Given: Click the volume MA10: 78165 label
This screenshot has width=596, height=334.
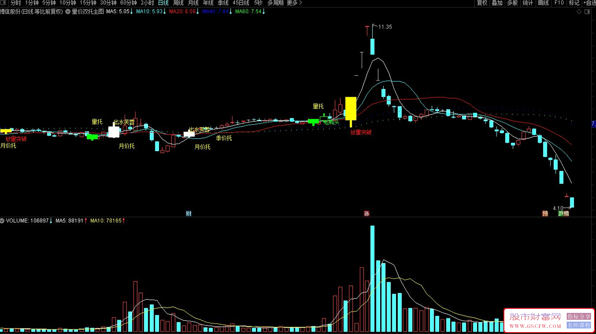Looking at the screenshot, I should [x=106, y=221].
